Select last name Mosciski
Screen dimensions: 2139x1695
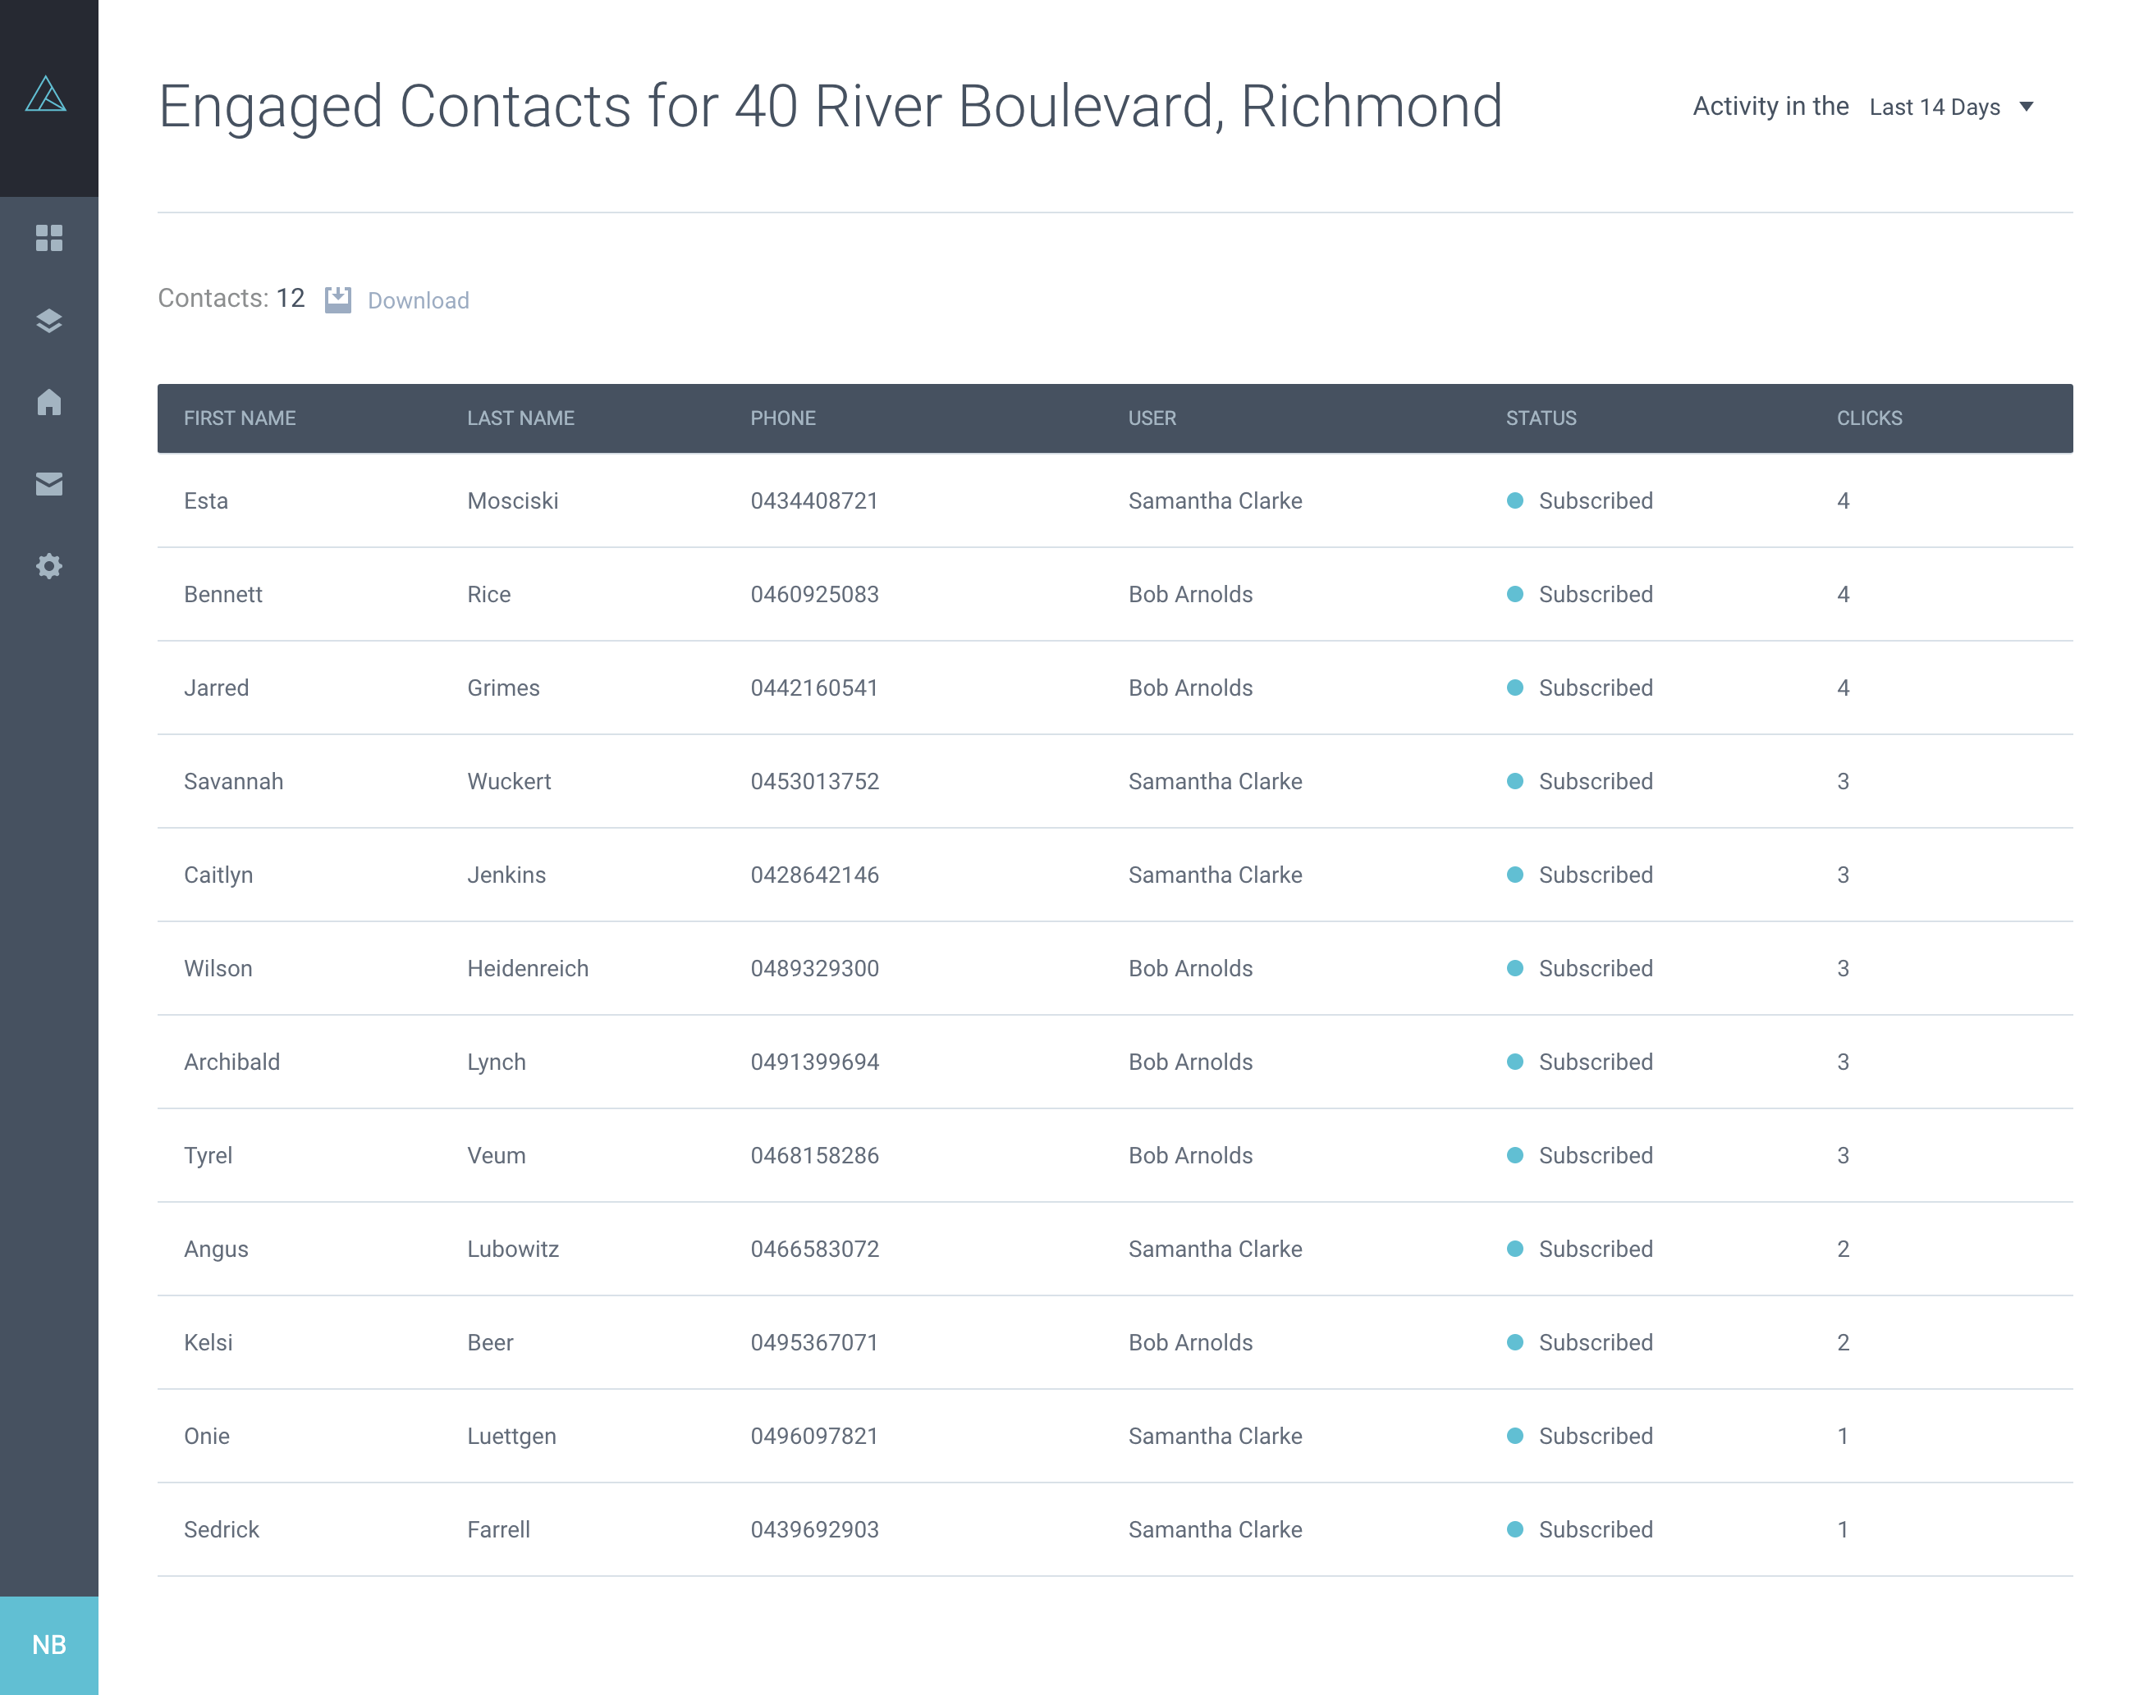(x=513, y=500)
